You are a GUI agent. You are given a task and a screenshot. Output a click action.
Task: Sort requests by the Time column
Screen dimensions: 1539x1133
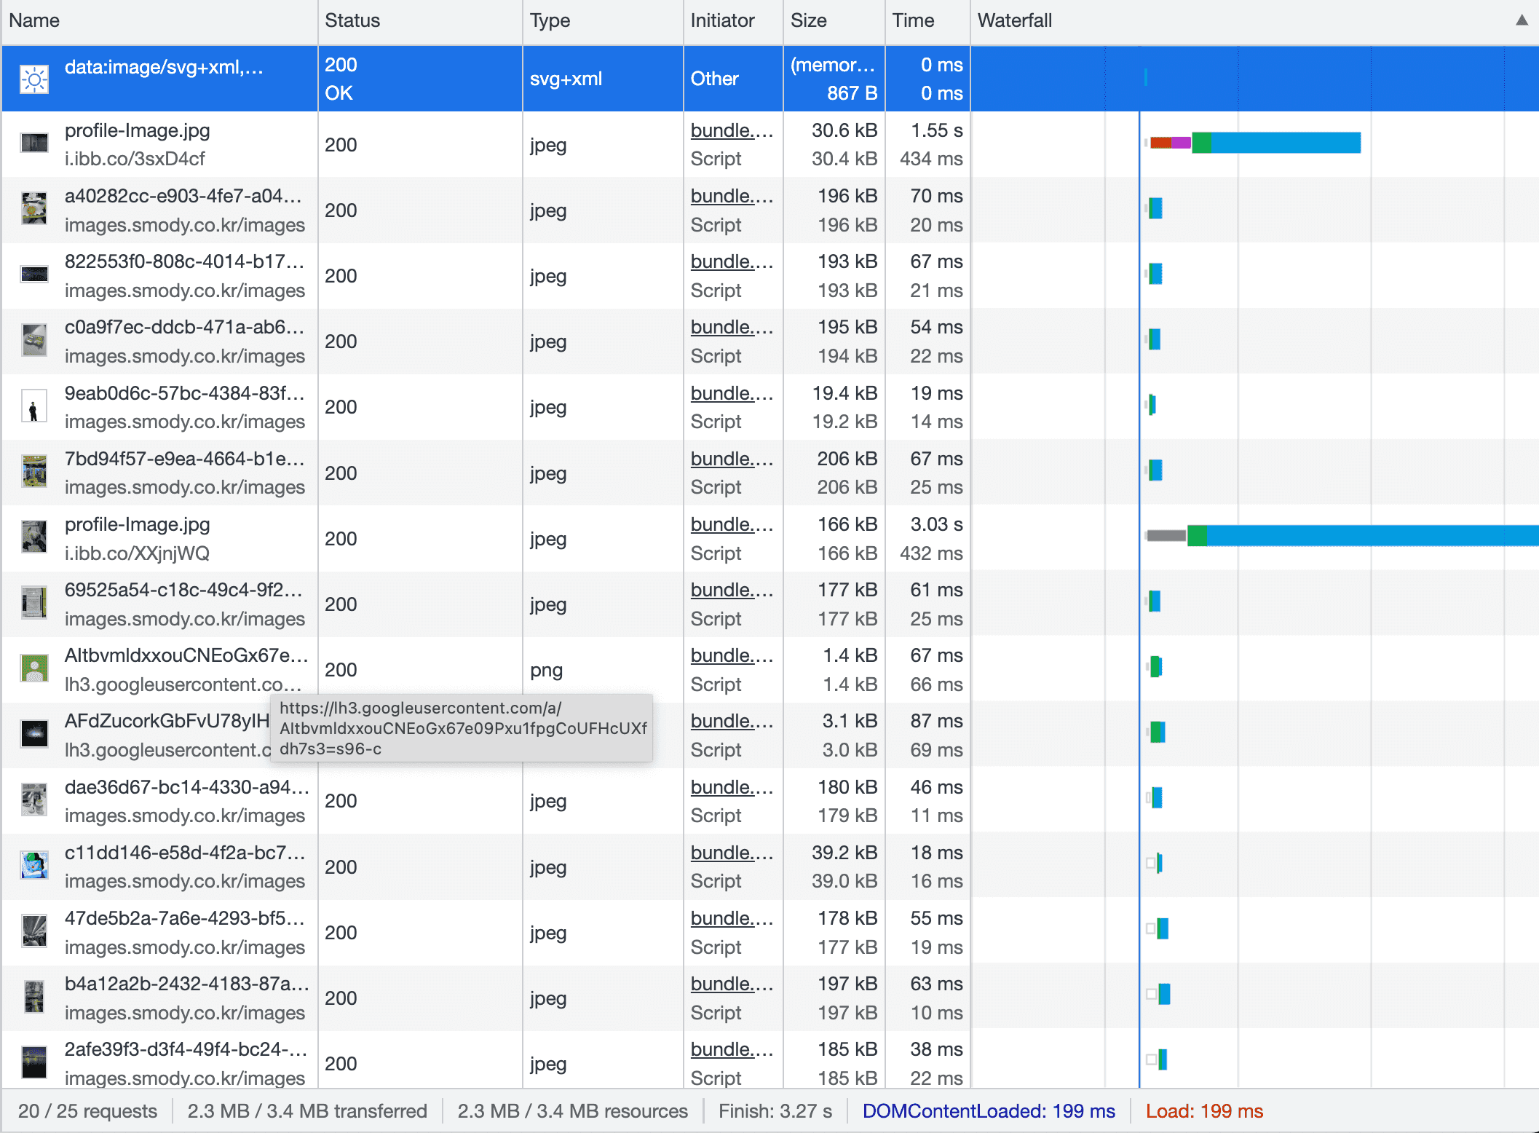click(x=913, y=20)
